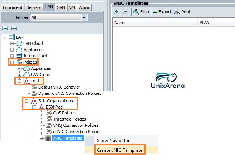Open the Filter dropdown showing All
The width and height of the screenshot is (235, 155).
[x=59, y=18]
